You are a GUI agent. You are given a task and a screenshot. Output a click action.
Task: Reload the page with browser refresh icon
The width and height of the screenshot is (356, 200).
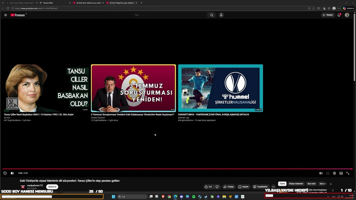pos(8,8)
